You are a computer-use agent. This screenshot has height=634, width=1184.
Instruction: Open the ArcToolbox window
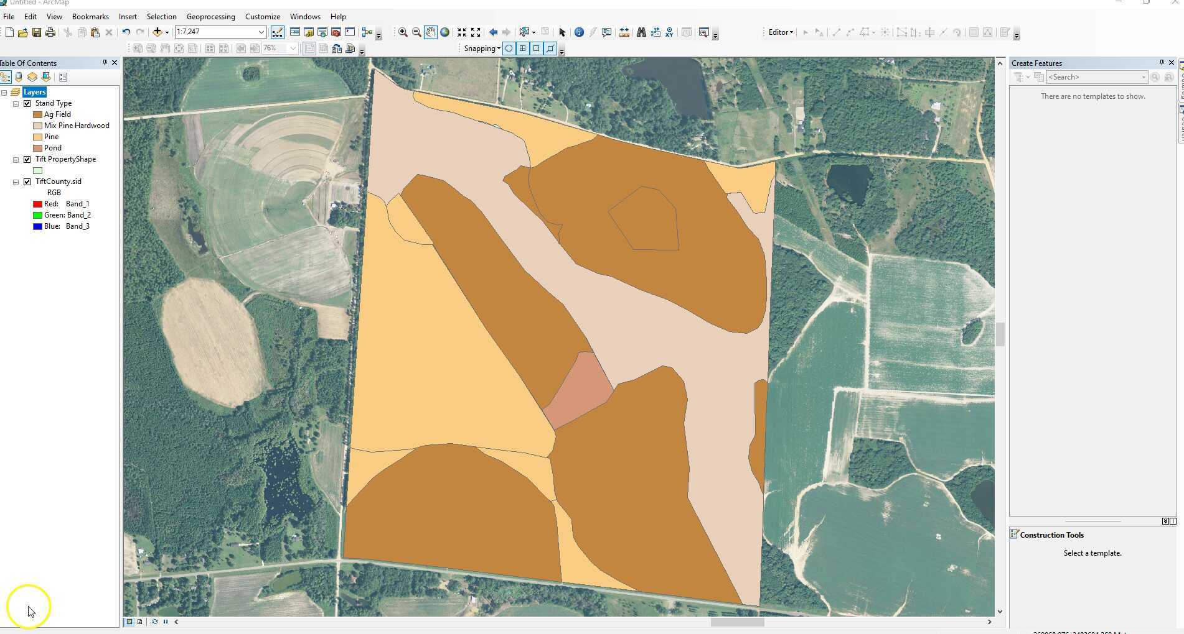tap(336, 32)
